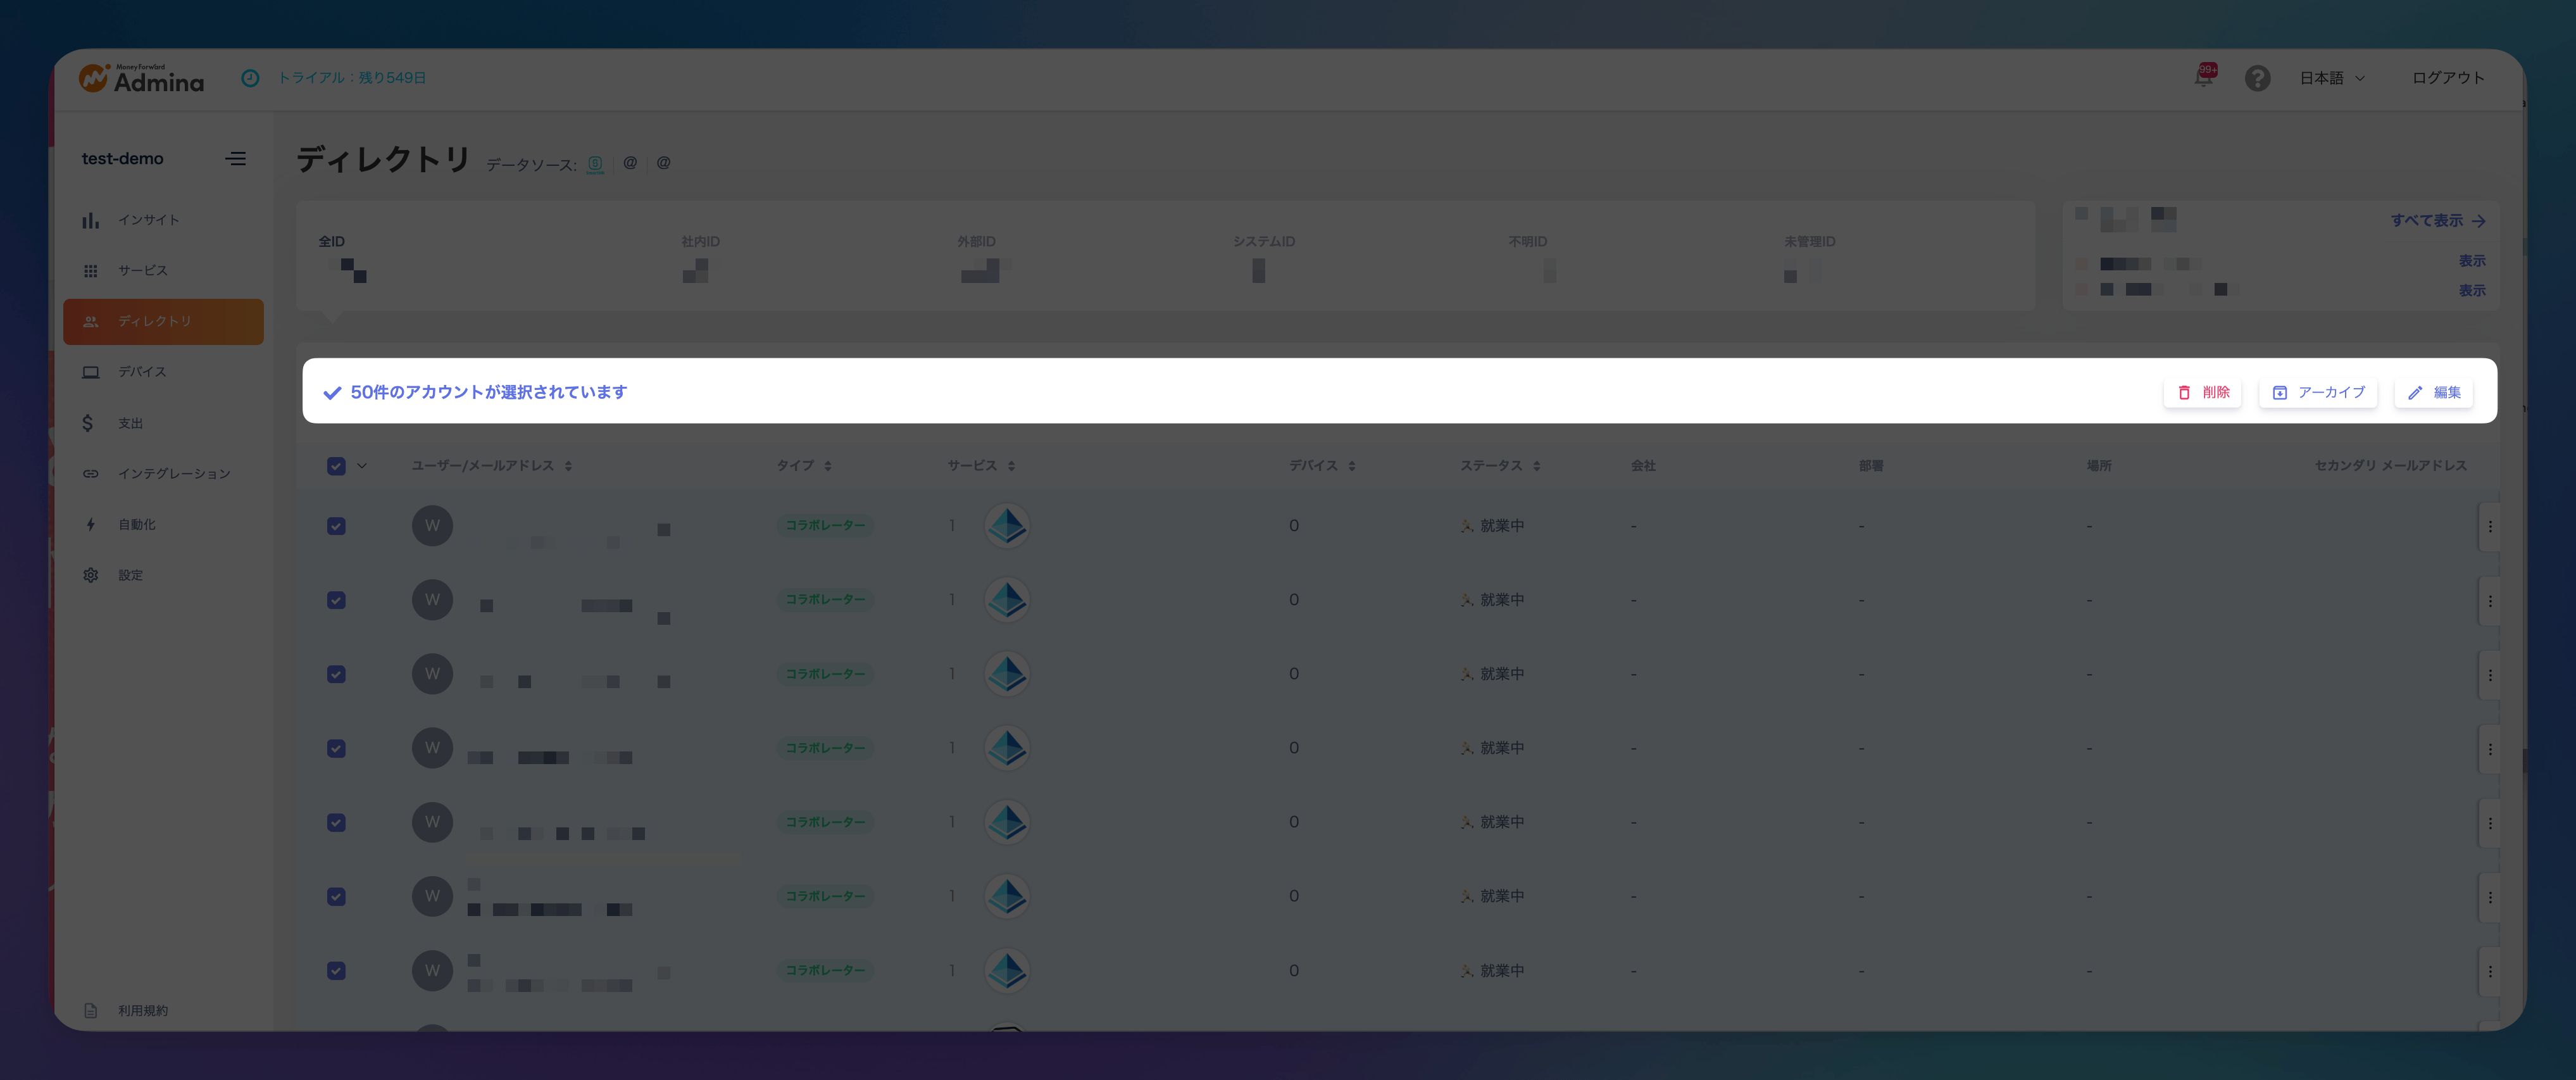Collapse the sidebar with hamburger icon
2576x1080 pixels.
coord(236,159)
